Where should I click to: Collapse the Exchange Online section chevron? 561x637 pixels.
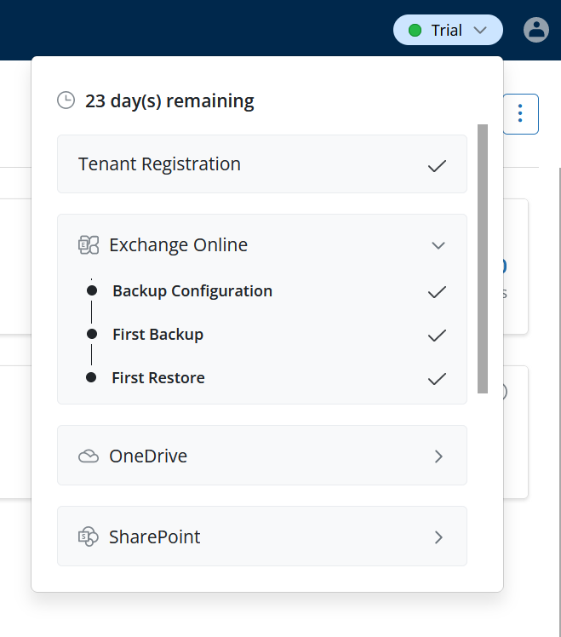pos(438,245)
